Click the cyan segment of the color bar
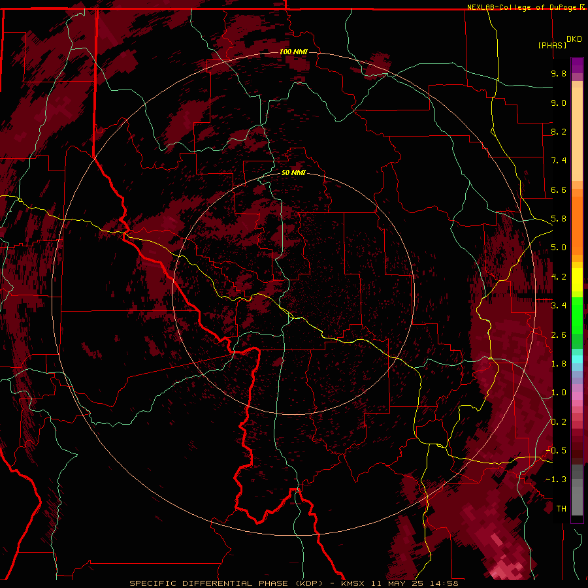This screenshot has width=588, height=588. (577, 359)
